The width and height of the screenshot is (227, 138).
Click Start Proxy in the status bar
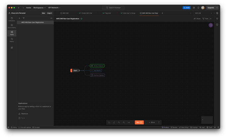[x=184, y=127]
